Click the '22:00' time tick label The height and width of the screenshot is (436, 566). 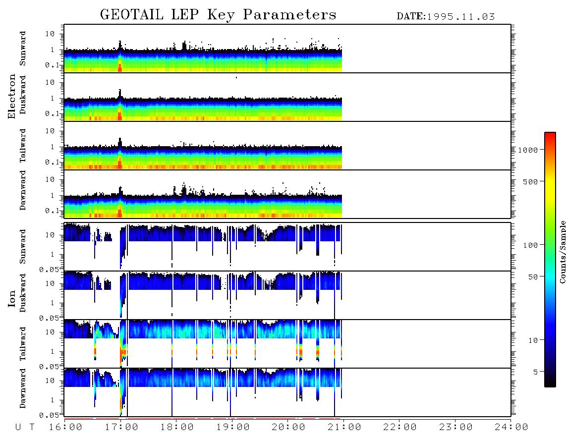click(x=400, y=428)
